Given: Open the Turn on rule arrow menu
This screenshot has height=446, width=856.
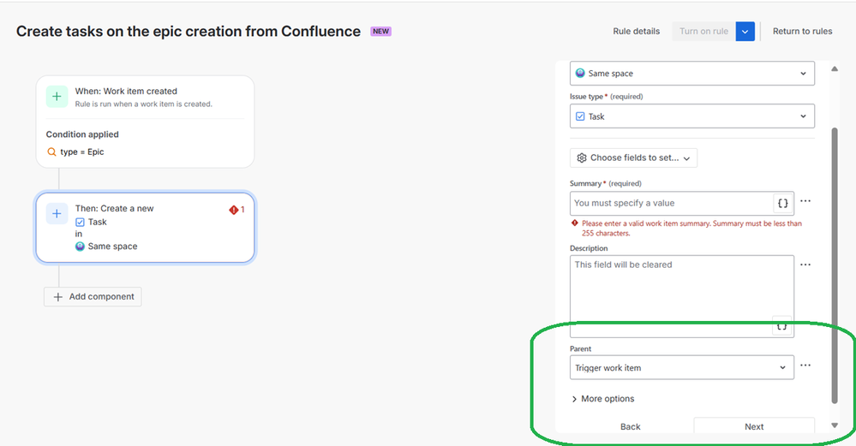Looking at the screenshot, I should (745, 32).
